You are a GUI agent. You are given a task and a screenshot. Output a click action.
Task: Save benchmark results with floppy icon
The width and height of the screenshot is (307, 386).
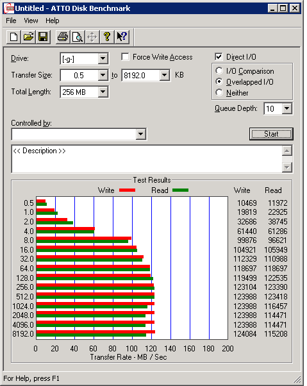(43, 37)
